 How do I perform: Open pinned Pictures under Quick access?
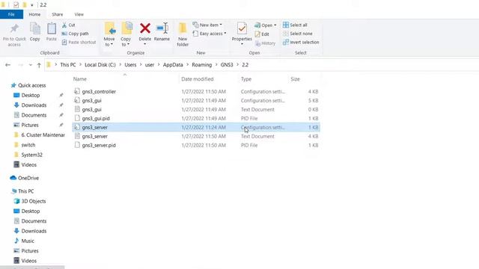coord(30,125)
